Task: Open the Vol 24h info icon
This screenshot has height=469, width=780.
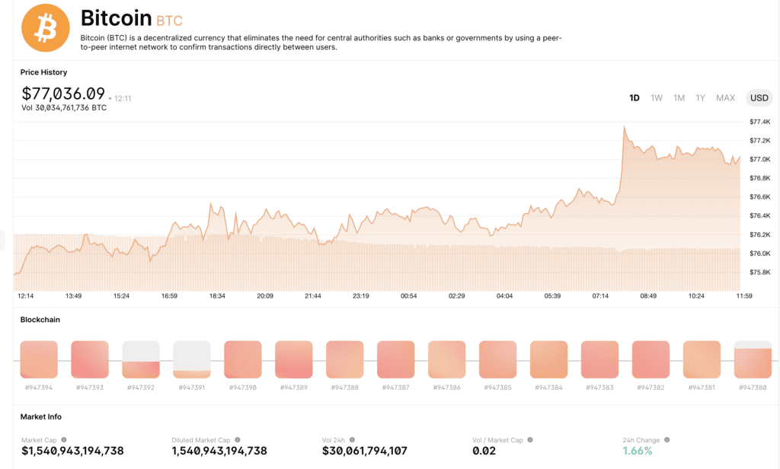Action: point(352,439)
